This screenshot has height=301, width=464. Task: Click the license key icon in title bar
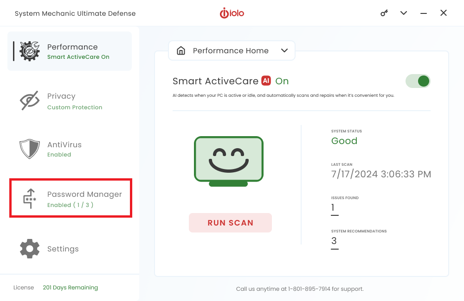(384, 13)
